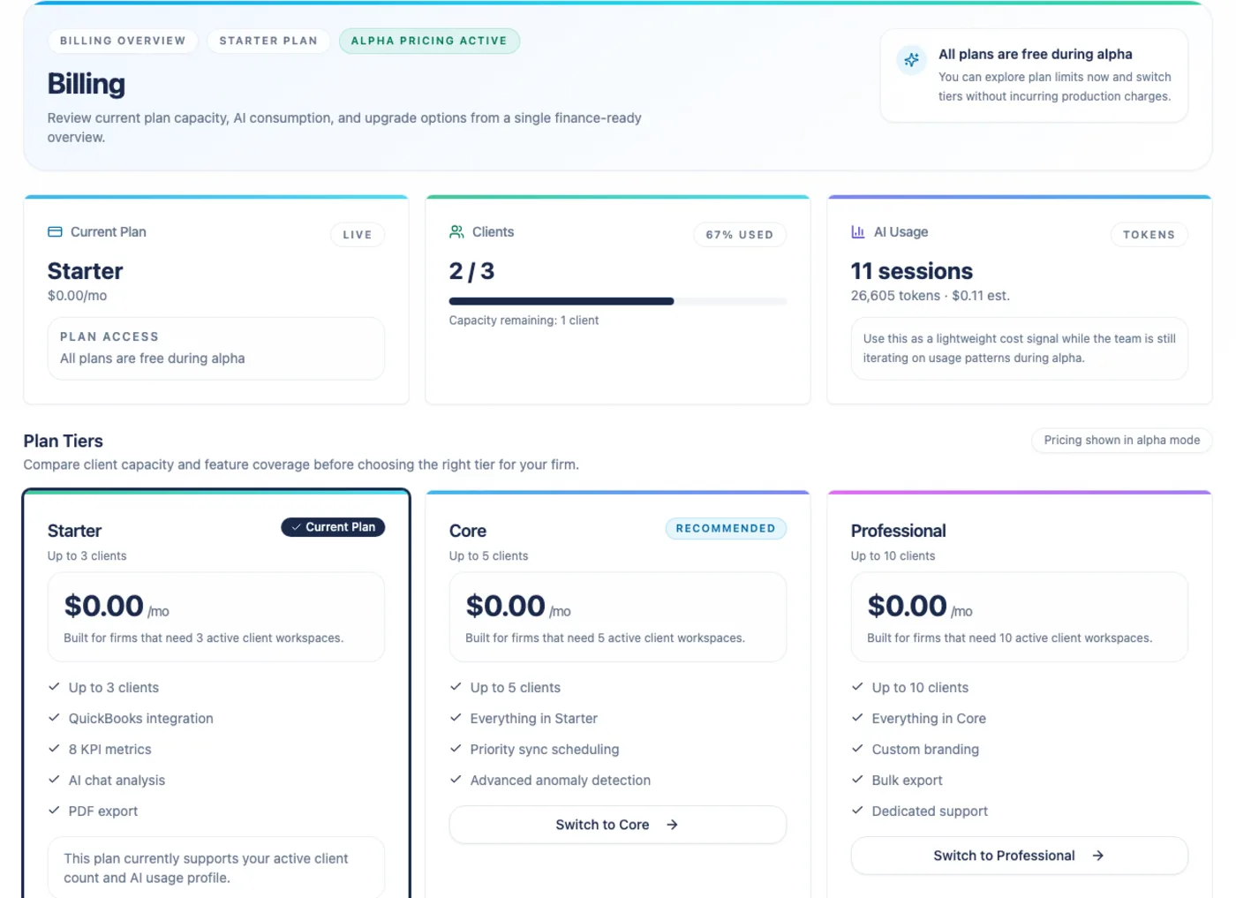The height and width of the screenshot is (898, 1236).
Task: Click the Switch to Professional button
Action: pyautogui.click(x=1019, y=855)
